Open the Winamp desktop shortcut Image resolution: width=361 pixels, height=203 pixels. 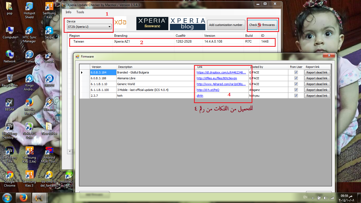(x=49, y=104)
